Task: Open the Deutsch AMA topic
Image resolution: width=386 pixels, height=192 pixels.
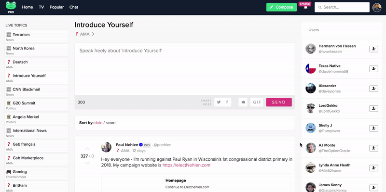Action: [x=37, y=64]
